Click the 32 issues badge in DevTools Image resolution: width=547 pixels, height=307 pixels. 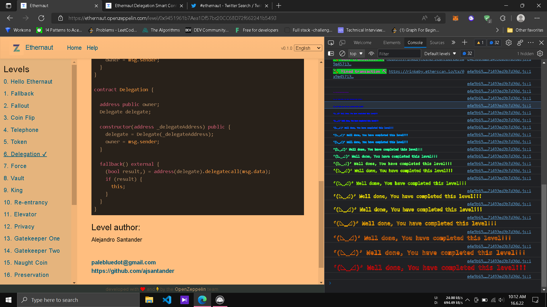[x=494, y=43]
